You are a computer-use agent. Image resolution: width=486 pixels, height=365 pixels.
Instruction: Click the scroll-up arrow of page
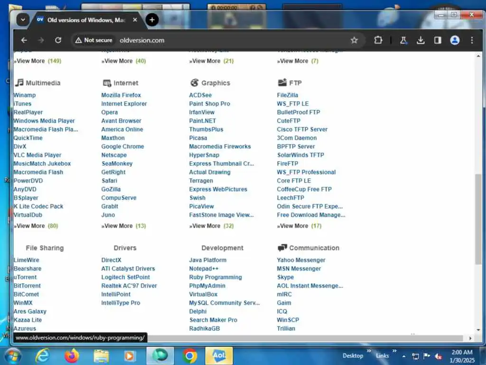coord(478,56)
